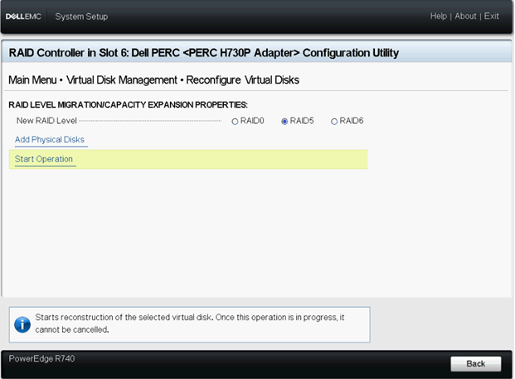Choose RAID5 as new RAID level

click(x=284, y=122)
